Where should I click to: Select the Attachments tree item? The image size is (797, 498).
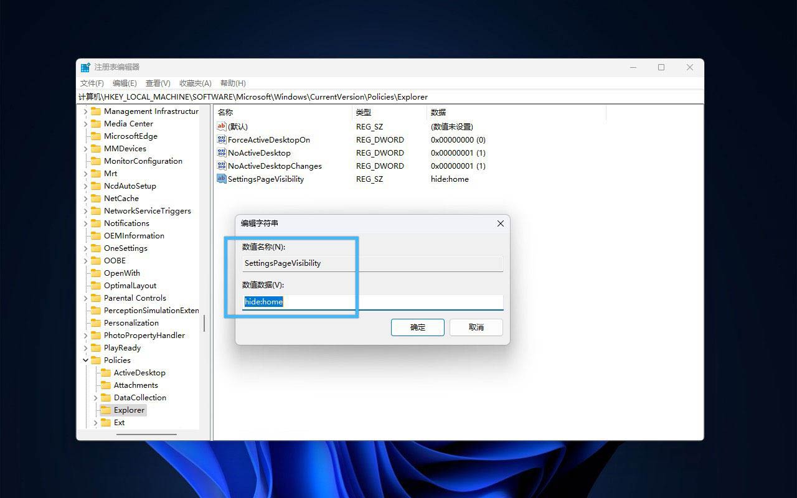[x=136, y=385]
